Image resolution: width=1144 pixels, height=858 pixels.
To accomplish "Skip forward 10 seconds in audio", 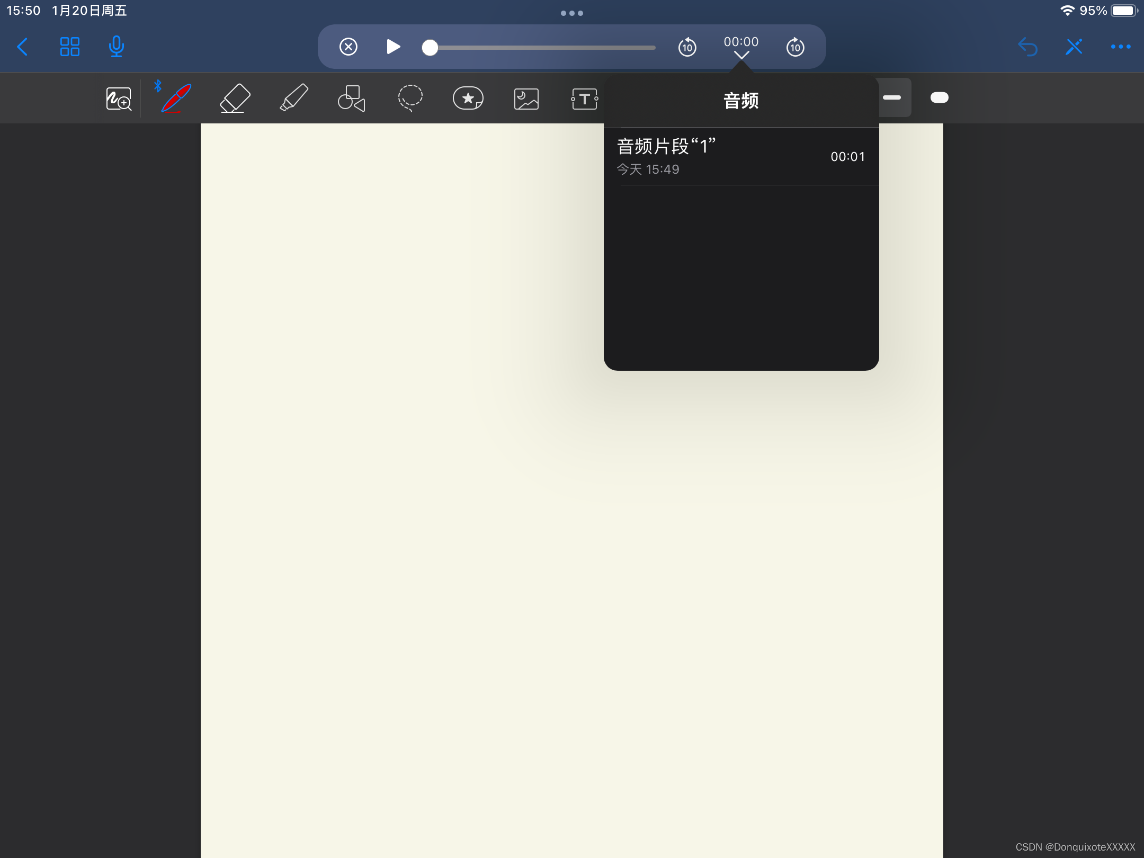I will point(795,48).
